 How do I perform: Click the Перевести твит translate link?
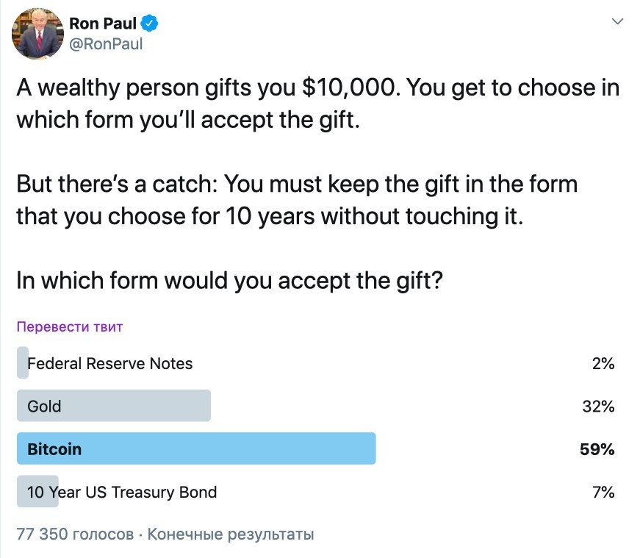click(x=69, y=327)
